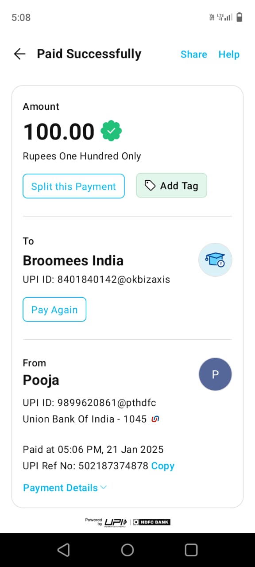Open the Share option in header
This screenshot has height=567, width=255.
coord(194,54)
